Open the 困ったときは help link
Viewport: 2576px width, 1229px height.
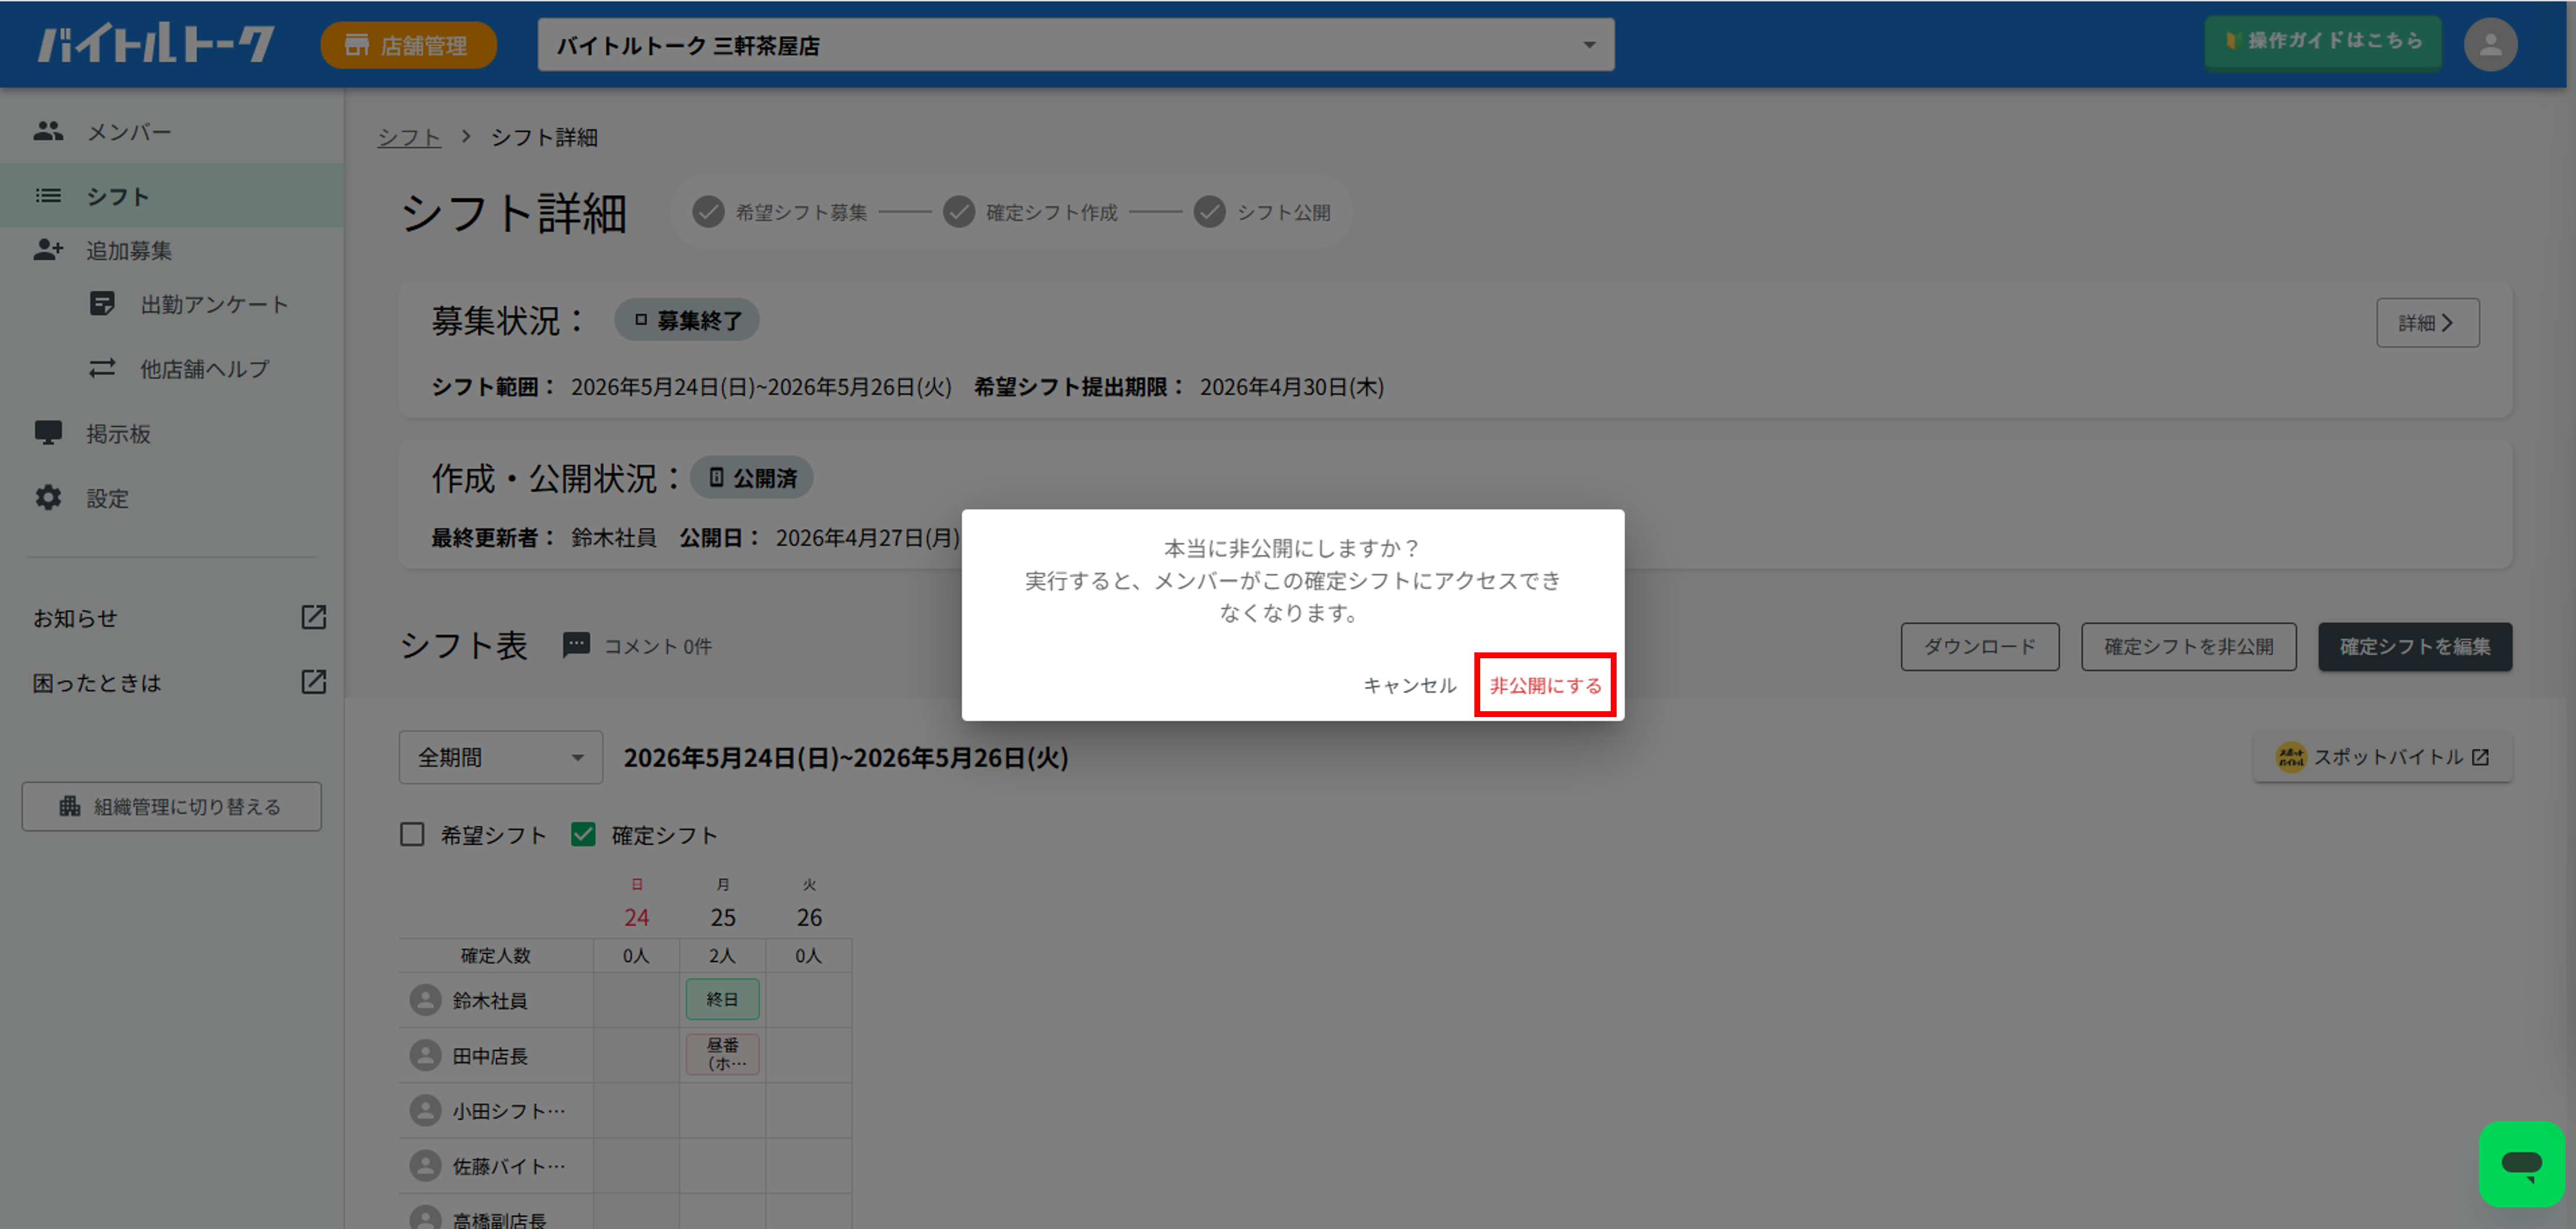(x=97, y=683)
